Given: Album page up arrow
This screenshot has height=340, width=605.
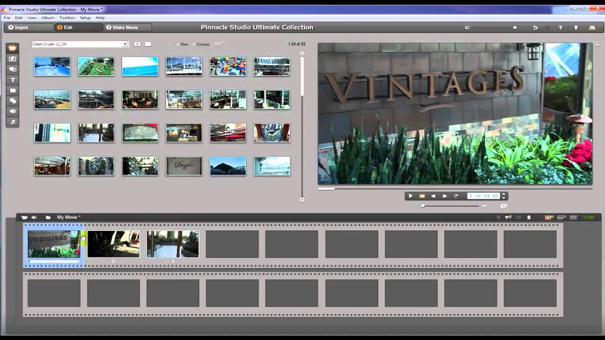Looking at the screenshot, I should (302, 53).
